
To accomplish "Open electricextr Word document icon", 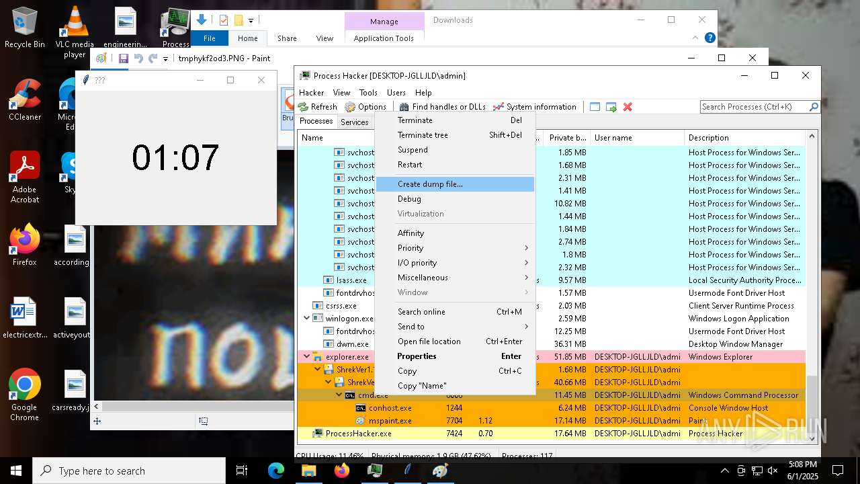I will coord(25,317).
